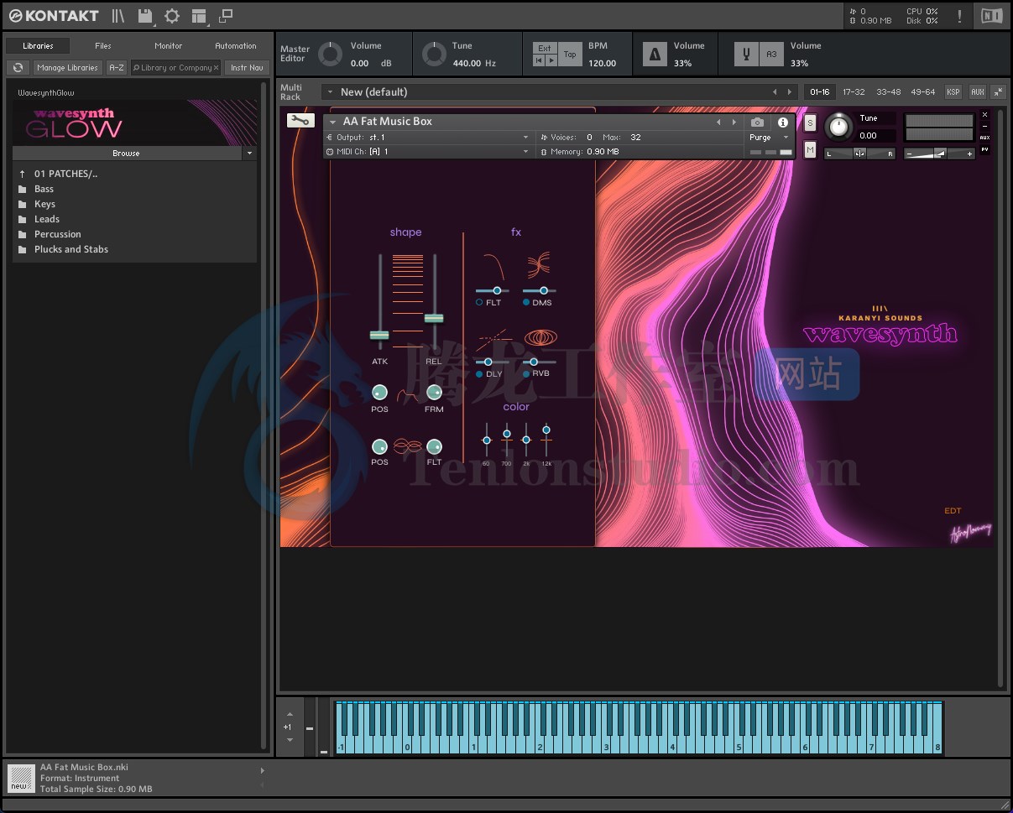1013x813 pixels.
Task: Open the Output st. 1 dropdown
Action: point(428,138)
